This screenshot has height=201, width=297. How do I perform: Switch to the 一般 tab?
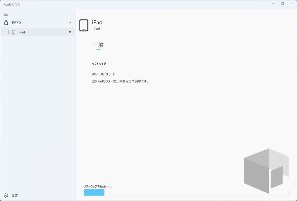click(98, 45)
